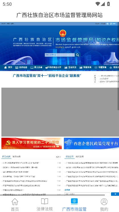119x212 pixels.
Task: Tap the magnifier search button in the banner
Action: [x=78, y=55]
